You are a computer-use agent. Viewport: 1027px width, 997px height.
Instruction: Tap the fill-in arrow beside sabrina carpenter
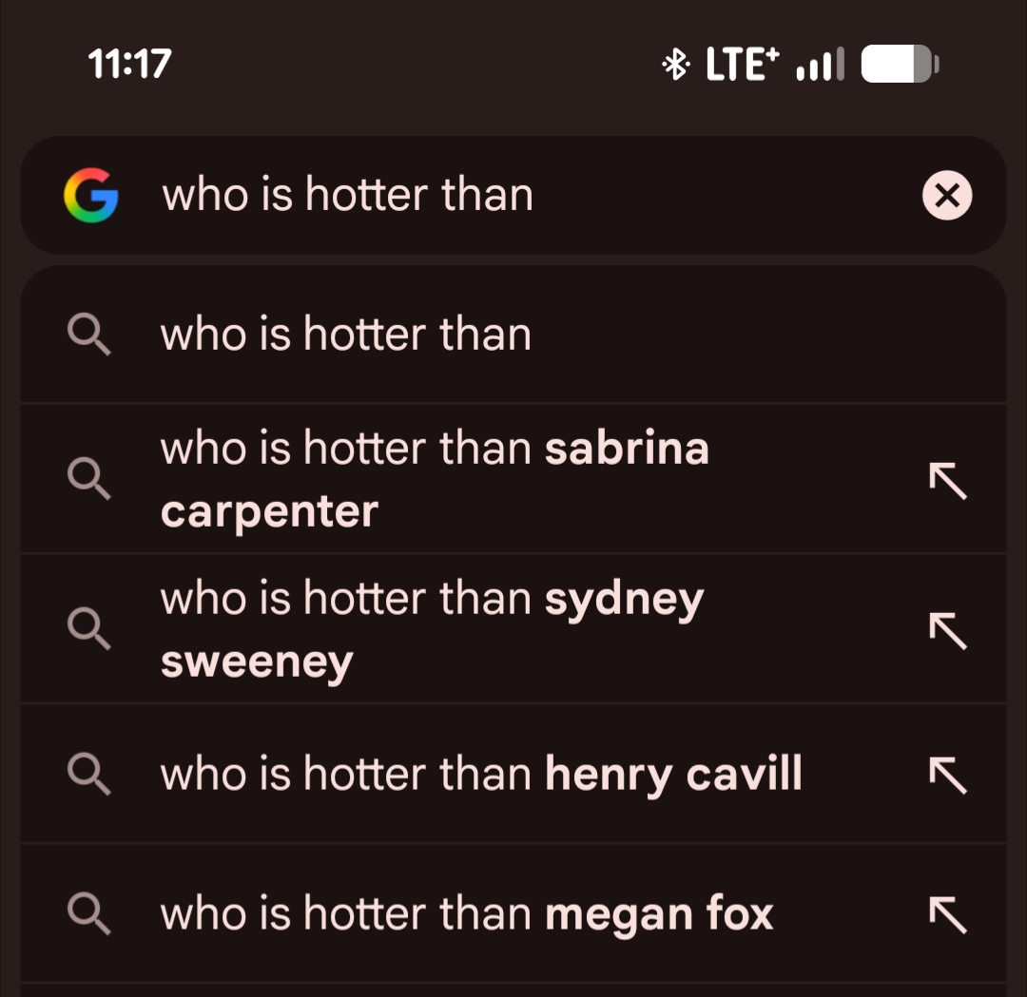coord(947,479)
